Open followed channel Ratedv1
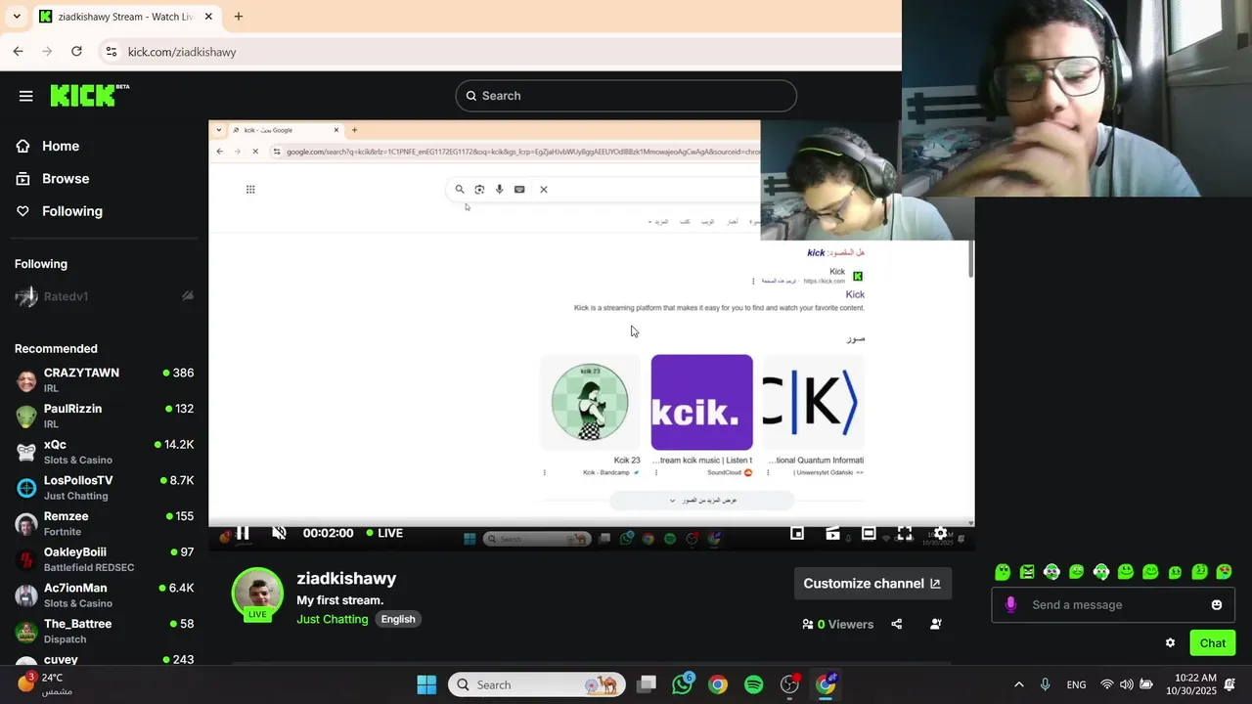Screen dimensions: 1252x704 point(104,296)
